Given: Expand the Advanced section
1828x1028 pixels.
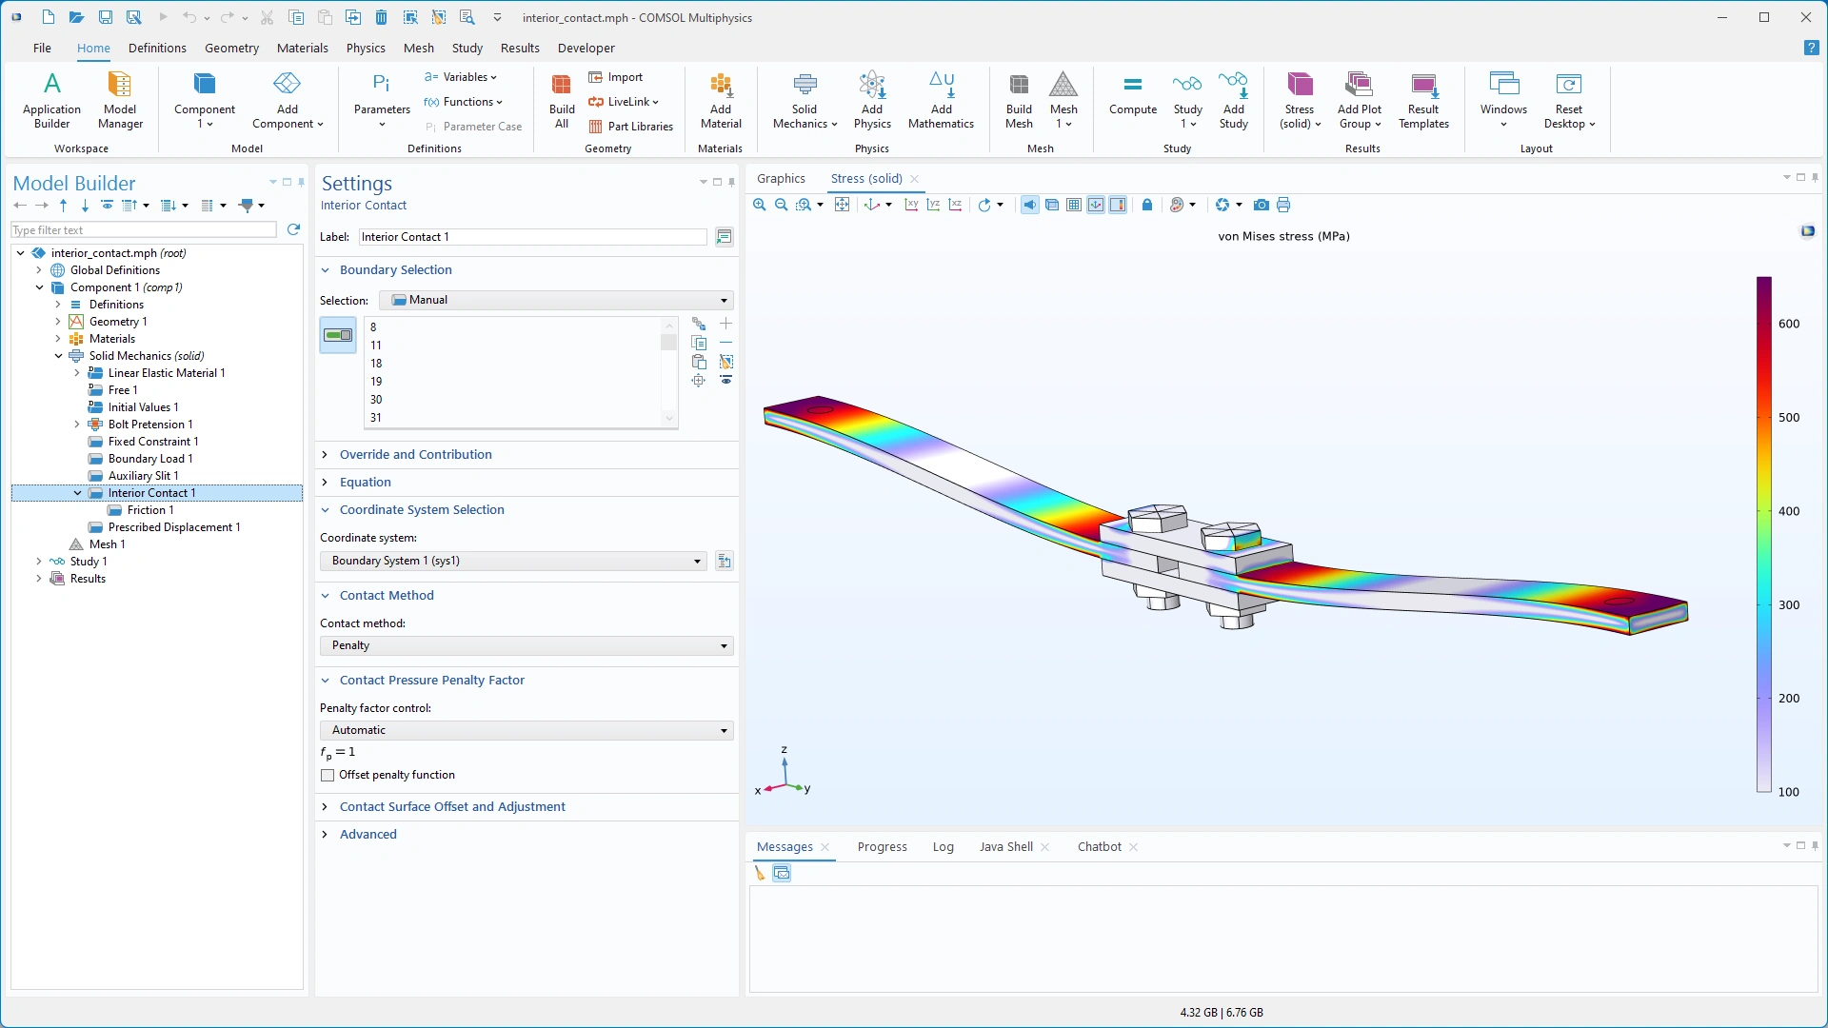Looking at the screenshot, I should click(x=368, y=834).
